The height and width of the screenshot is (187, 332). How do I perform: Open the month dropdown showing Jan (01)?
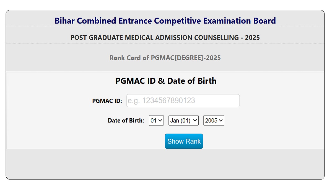183,120
